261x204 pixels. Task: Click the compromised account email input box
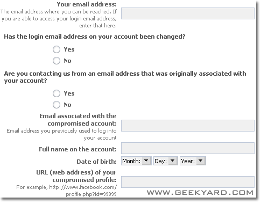(x=188, y=126)
